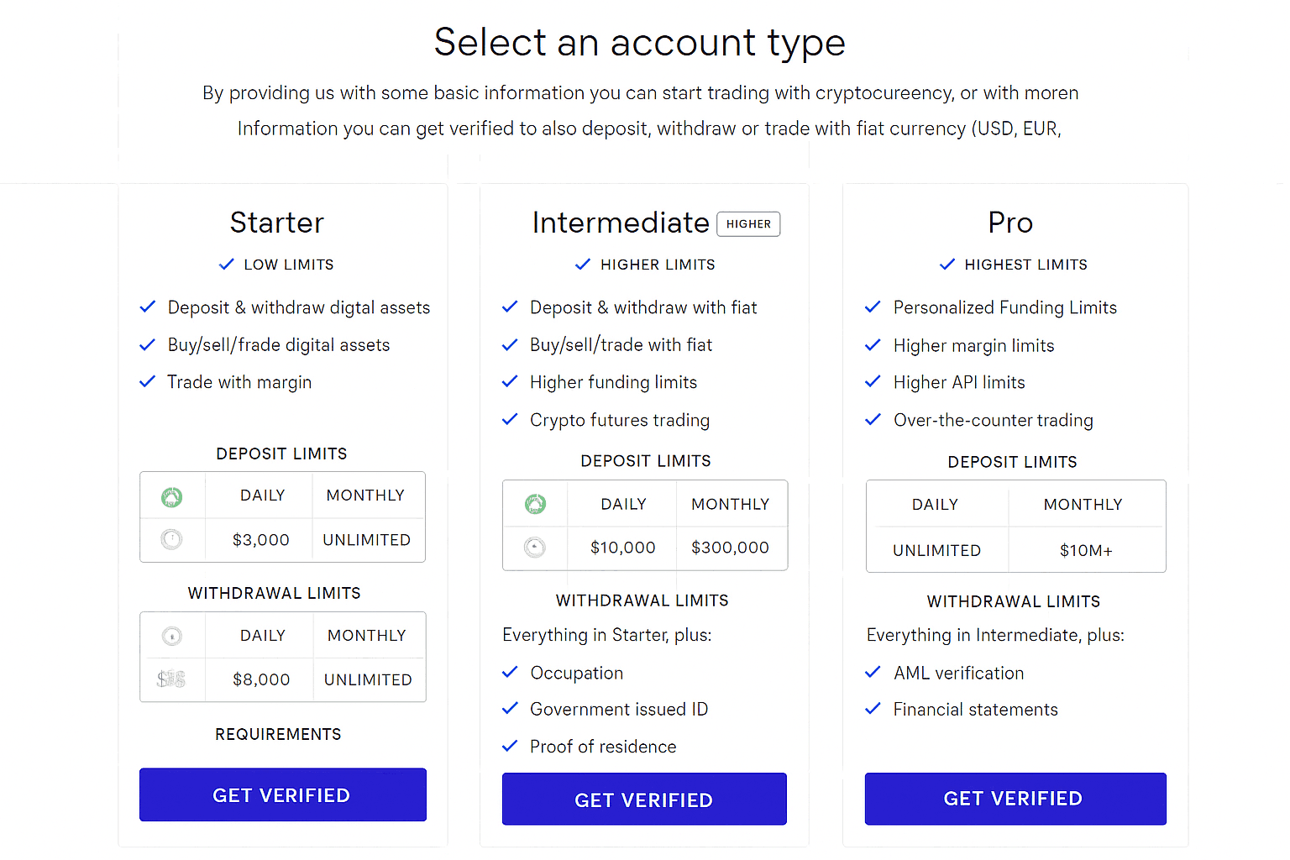This screenshot has width=1290, height=860.
Task: Click the HIGHER badge next to Intermediate
Action: tap(748, 224)
